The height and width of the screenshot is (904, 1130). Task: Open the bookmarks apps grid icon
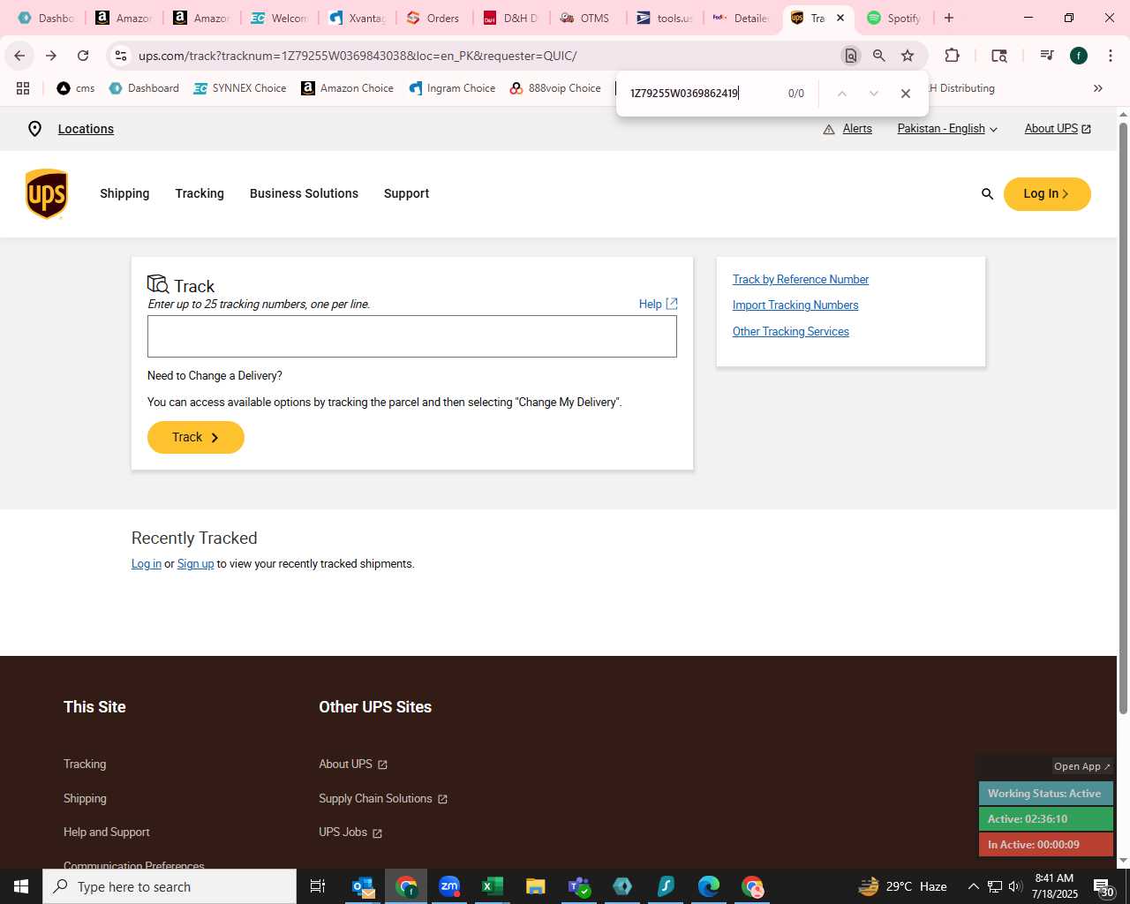tap(23, 88)
